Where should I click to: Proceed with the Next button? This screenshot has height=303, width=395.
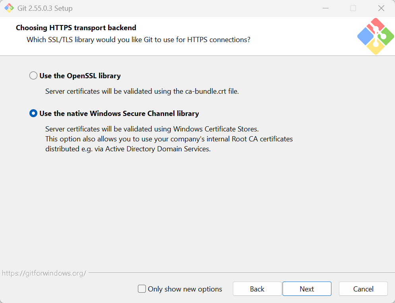(307, 289)
